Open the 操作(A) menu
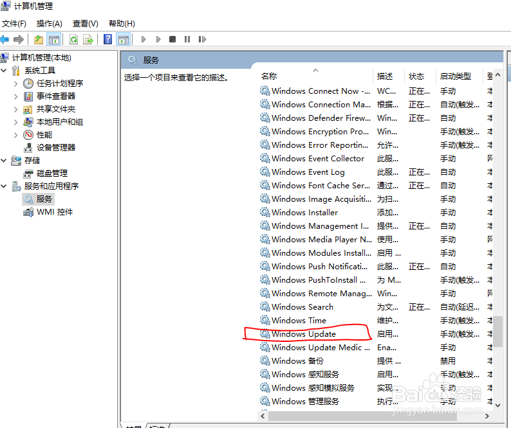511x428 pixels. pyautogui.click(x=49, y=24)
